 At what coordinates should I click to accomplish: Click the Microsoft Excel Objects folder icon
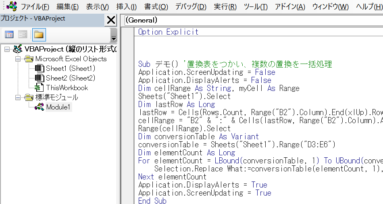[x=29, y=59]
